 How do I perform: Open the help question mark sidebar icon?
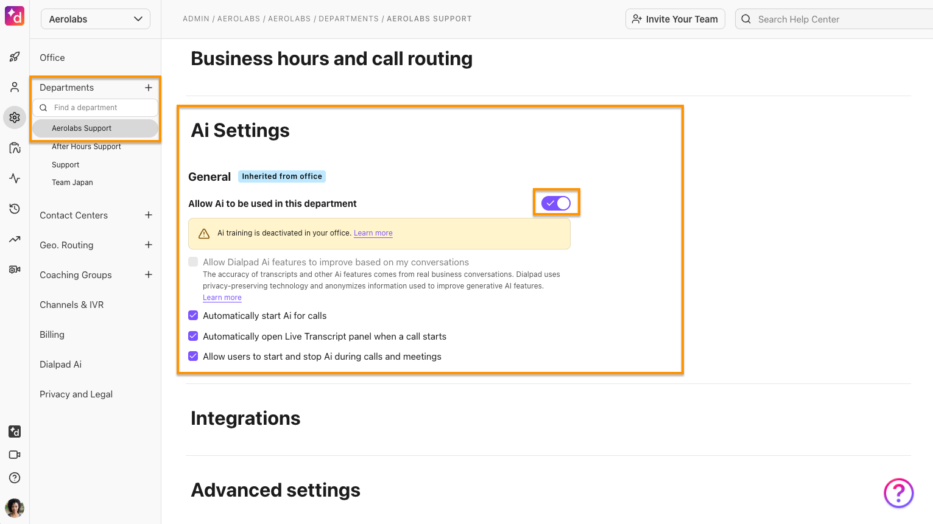coord(15,478)
